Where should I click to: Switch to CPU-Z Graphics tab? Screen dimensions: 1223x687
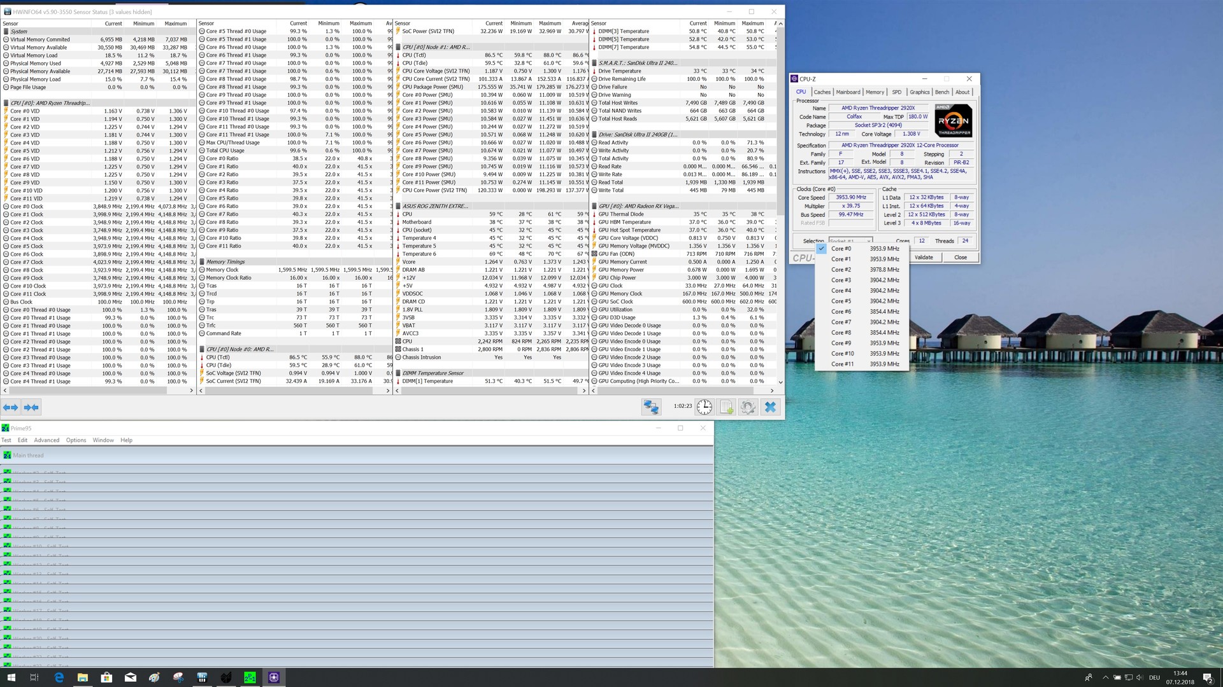[x=919, y=92]
